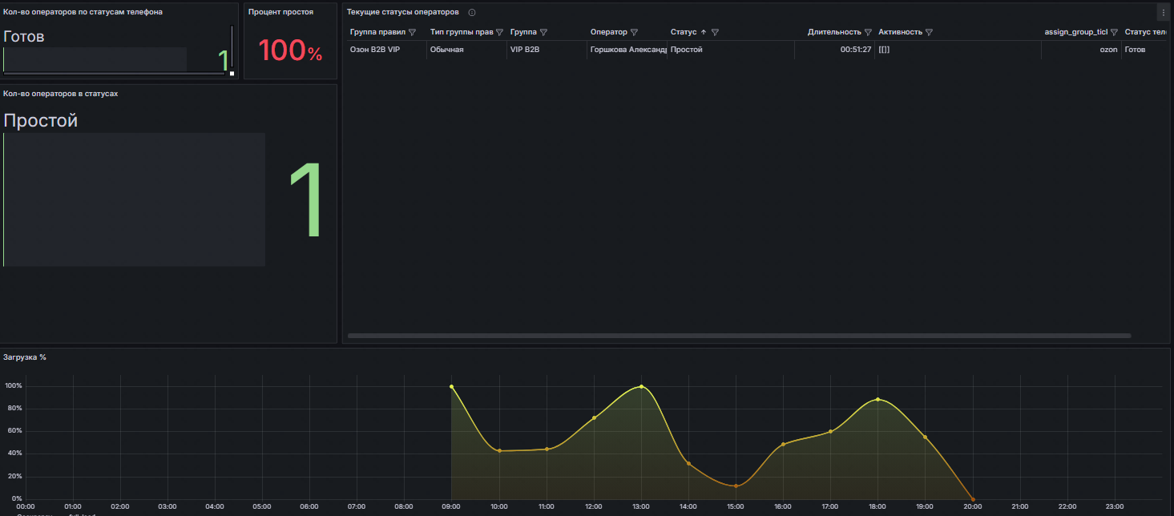Viewport: 1174px width, 516px height.
Task: Open the Оператор column filter
Action: (x=634, y=32)
